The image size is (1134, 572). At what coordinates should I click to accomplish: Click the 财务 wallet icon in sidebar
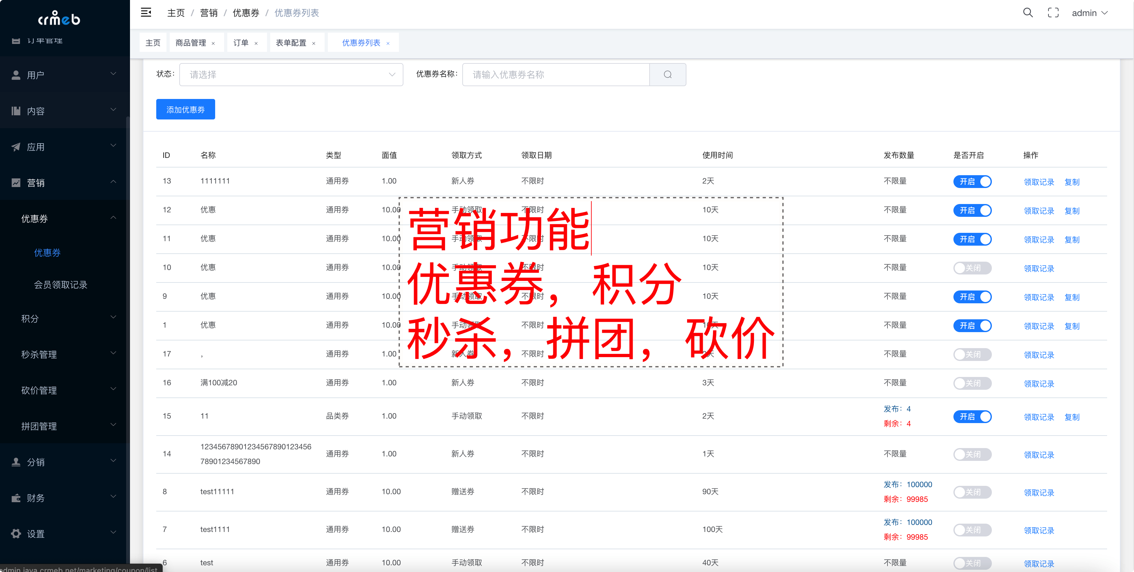pyautogui.click(x=16, y=498)
